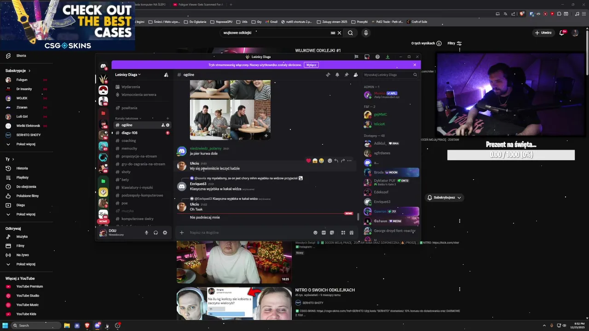Deafen with the headphones icon in Discord
Viewport: 589px width, 331px height.
(156, 233)
